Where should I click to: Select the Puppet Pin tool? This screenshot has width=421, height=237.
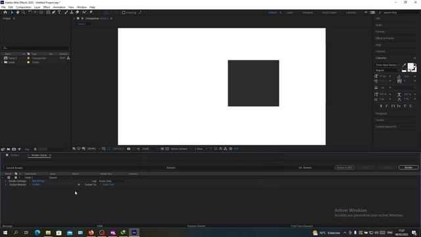(x=91, y=13)
